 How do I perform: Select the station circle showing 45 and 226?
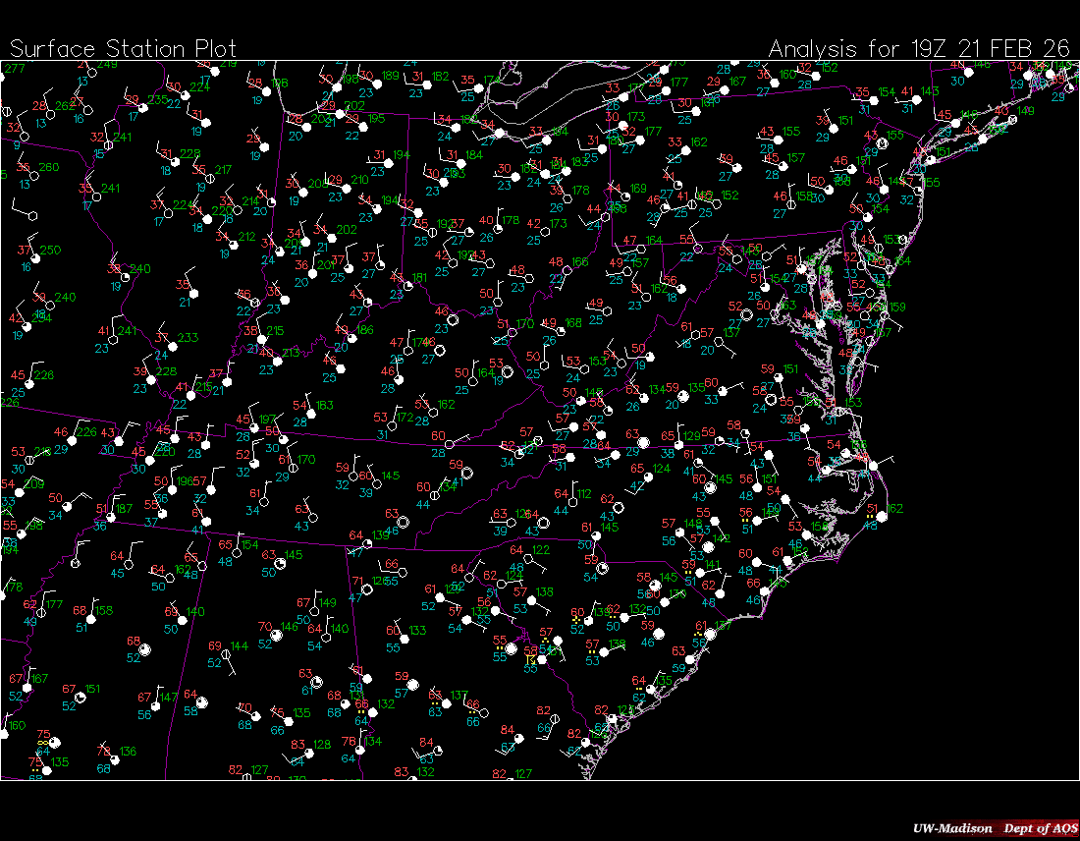(x=27, y=381)
